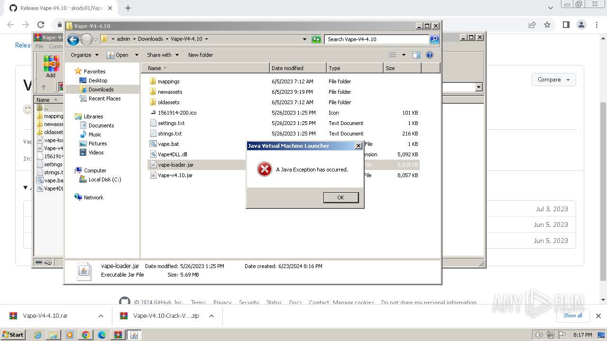Screen dimensions: 607x341
Task: Click the New folder button
Action: tap(201, 55)
